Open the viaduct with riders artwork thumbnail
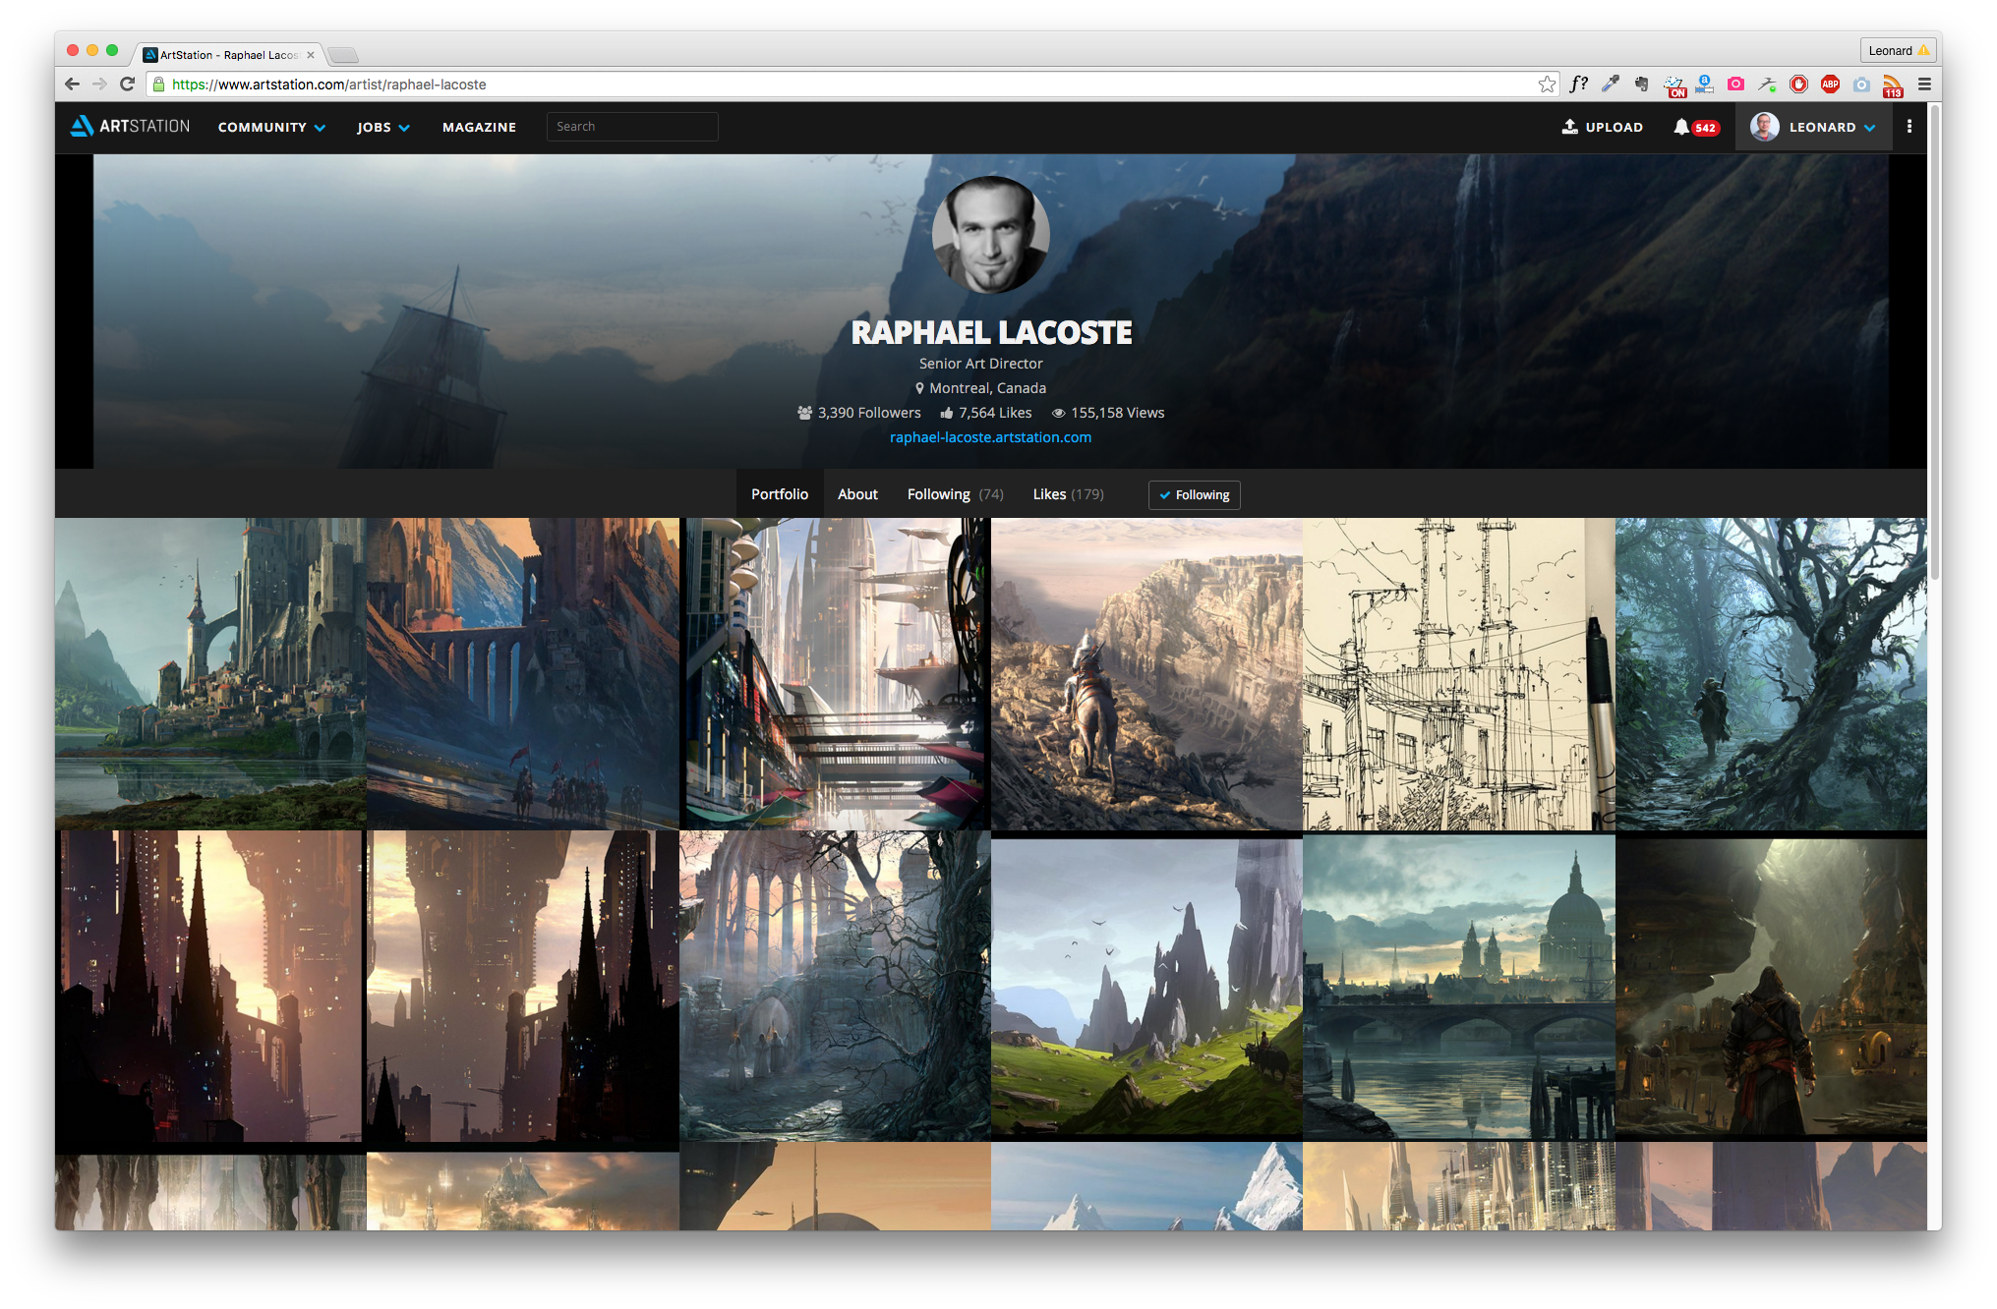The height and width of the screenshot is (1309, 1997). click(x=523, y=674)
